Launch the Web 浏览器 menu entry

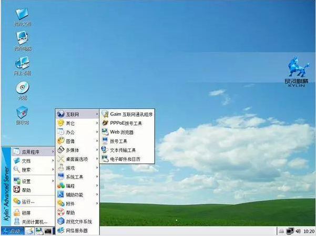pos(121,132)
